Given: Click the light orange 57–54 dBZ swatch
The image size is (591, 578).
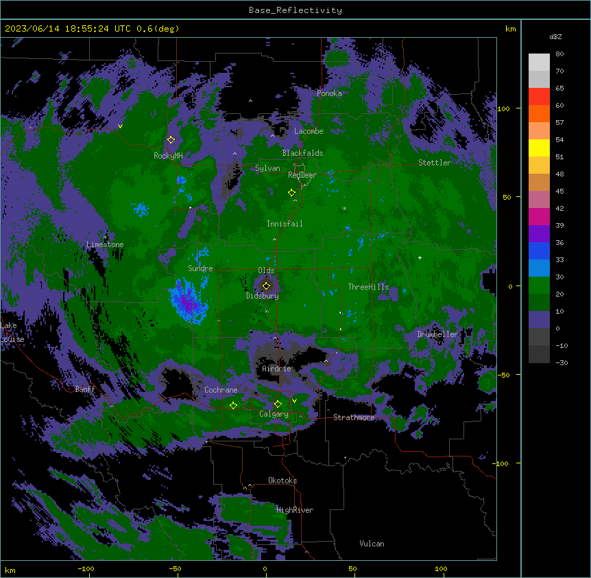Looking at the screenshot, I should 539,131.
